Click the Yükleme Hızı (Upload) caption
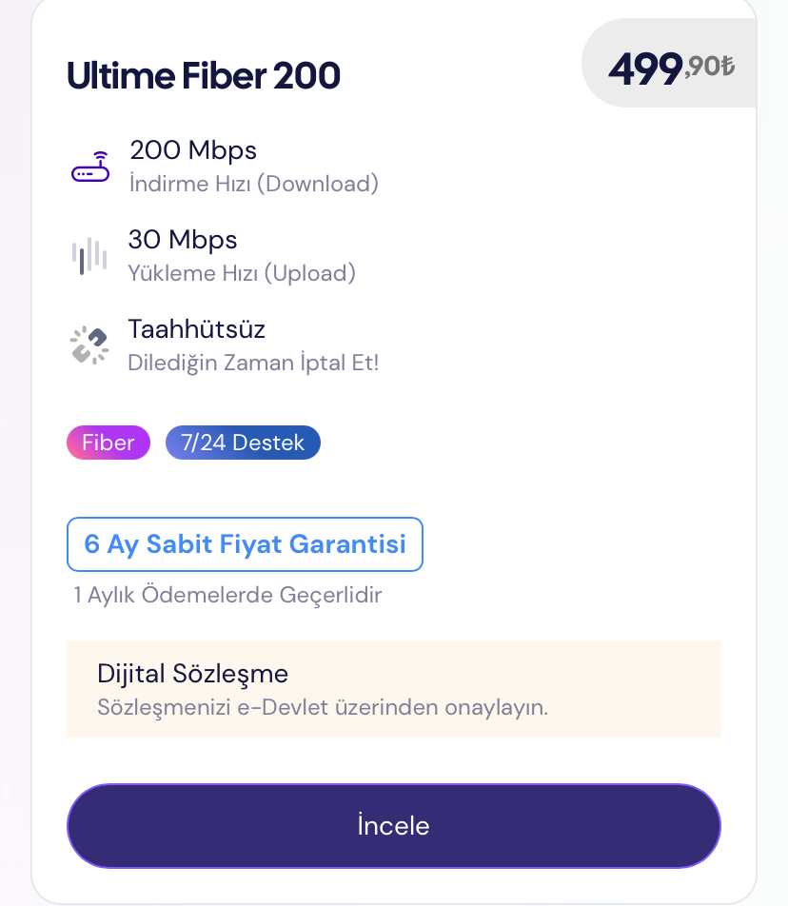Screen dimensions: 788x906 [242, 273]
